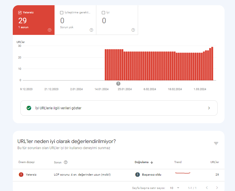This screenshot has width=235, height=191.
Task: Select the İyileştirme gerekti 0 card
Action: (x=75, y=20)
